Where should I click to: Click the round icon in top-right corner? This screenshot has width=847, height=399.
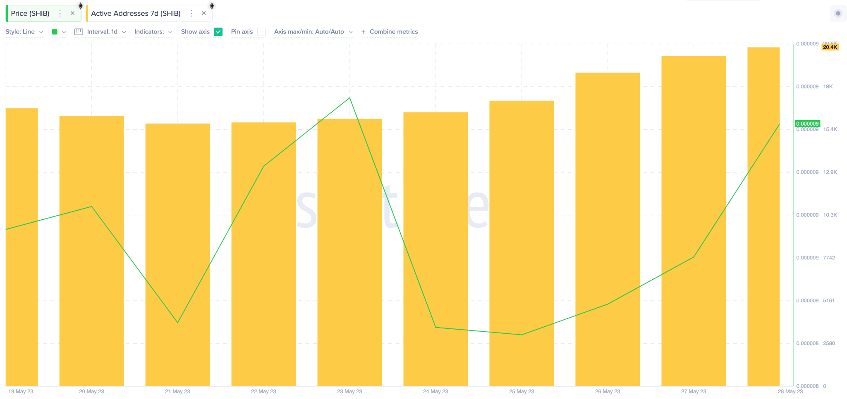838,13
